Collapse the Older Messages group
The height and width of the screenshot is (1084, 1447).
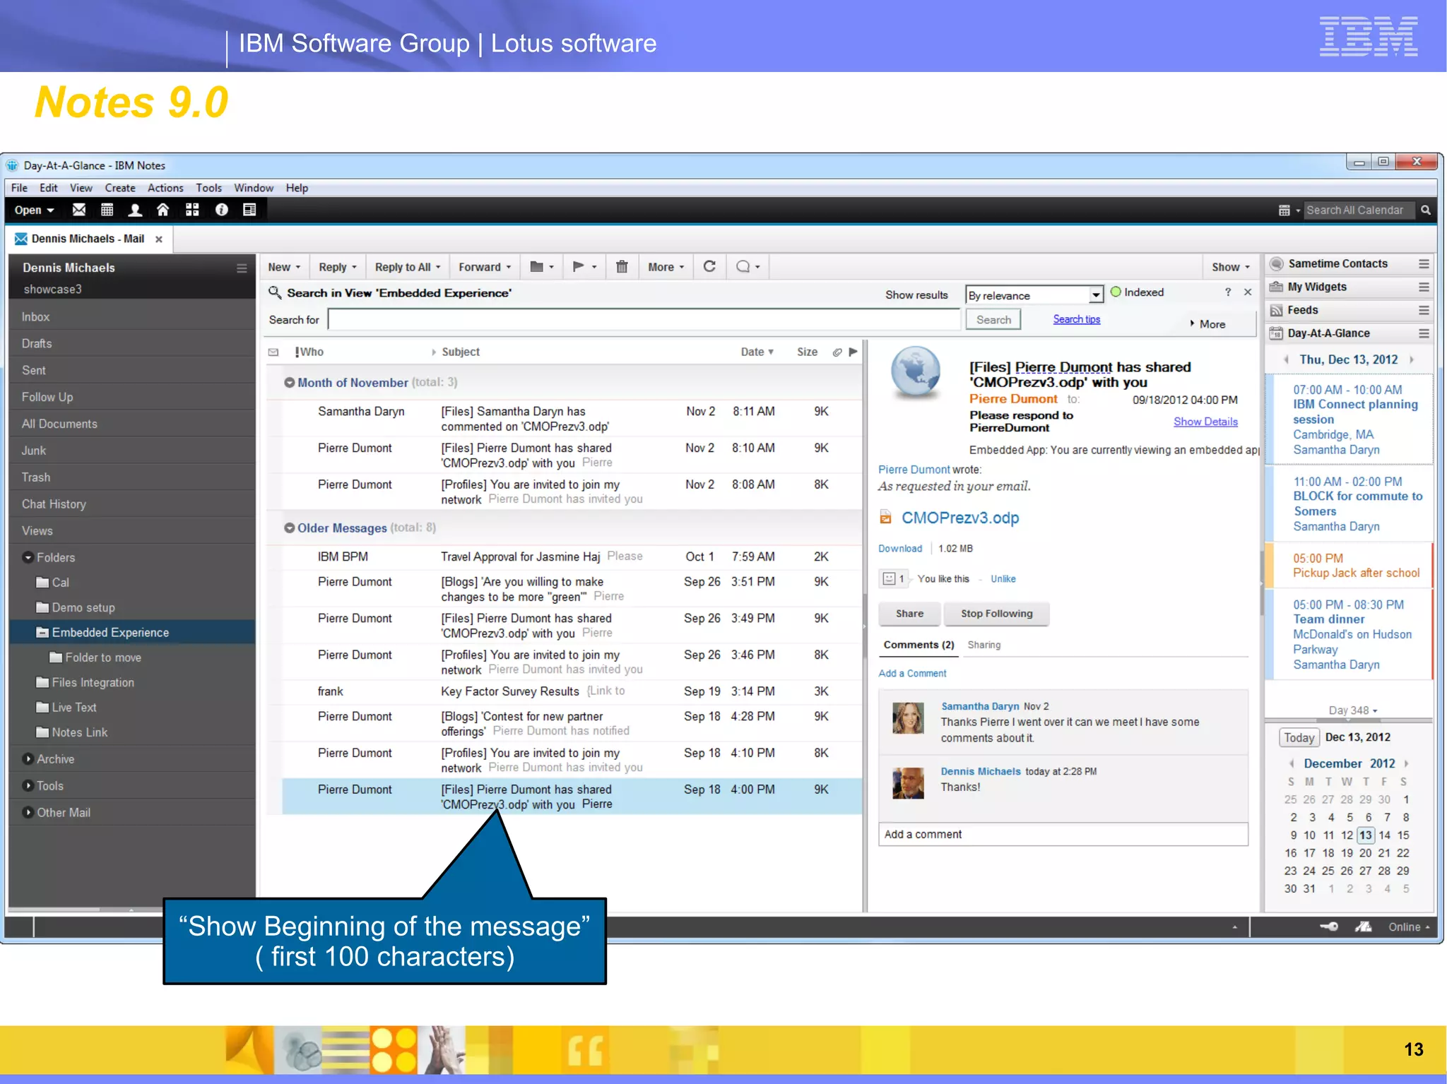289,528
